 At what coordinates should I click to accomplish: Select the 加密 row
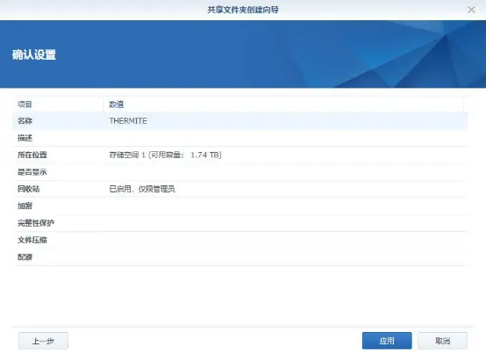click(x=239, y=206)
